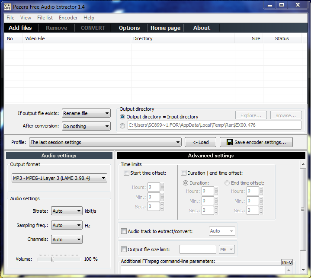Screen dimensions: 311x278
Task: Open the File list menu
Action: 45,18
